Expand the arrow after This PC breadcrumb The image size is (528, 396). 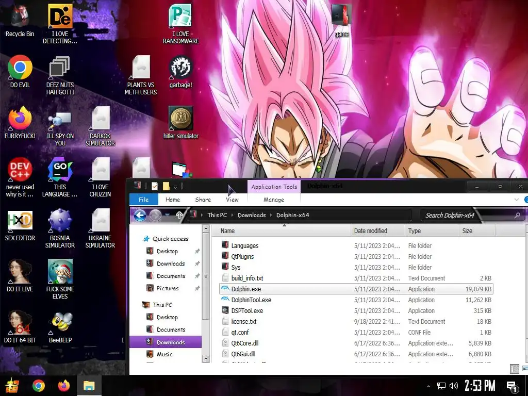(232, 215)
